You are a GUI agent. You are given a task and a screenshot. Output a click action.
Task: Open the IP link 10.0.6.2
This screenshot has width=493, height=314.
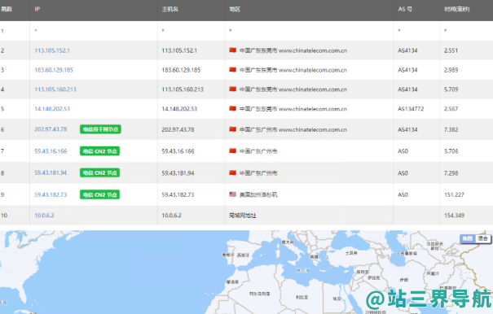44,216
